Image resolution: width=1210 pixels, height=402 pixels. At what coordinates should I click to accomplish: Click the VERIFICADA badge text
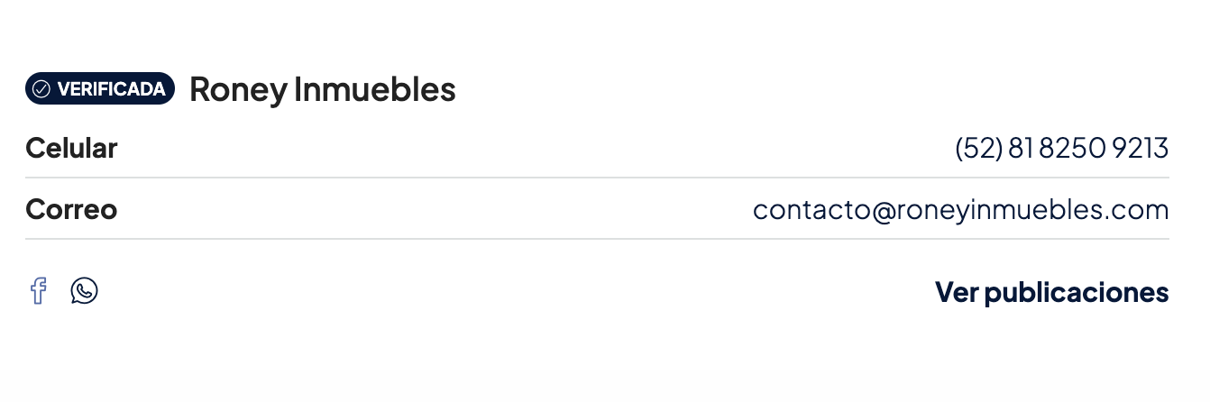pos(111,89)
